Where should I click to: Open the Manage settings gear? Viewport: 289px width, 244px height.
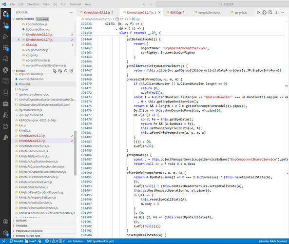click(x=6, y=233)
